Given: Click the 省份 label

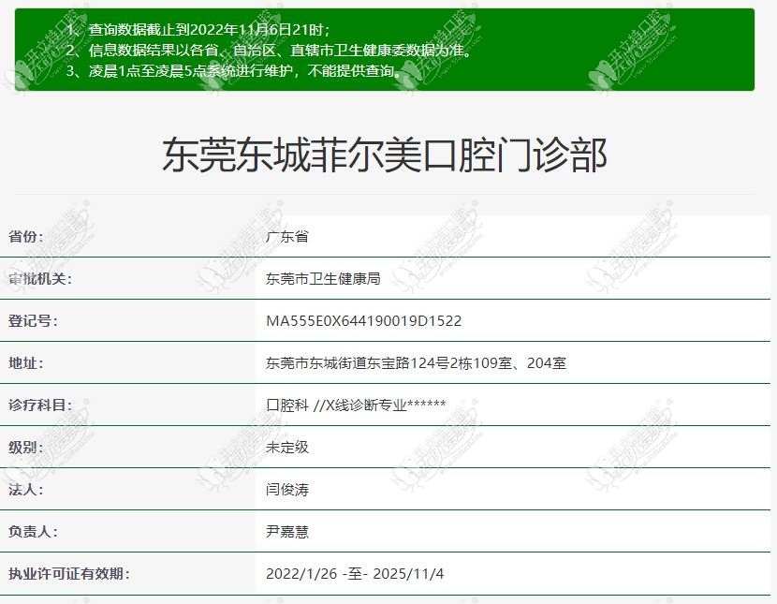Looking at the screenshot, I should [26, 236].
